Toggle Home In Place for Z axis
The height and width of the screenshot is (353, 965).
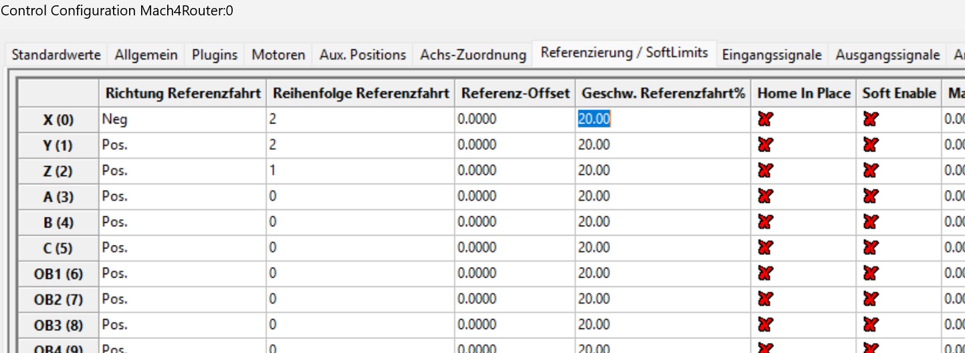tap(765, 171)
